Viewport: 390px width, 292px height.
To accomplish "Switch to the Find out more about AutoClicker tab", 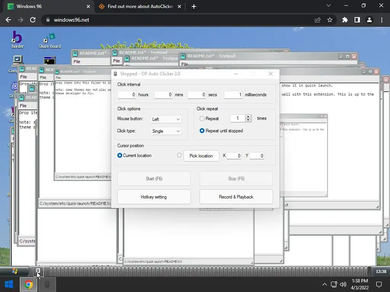I will (140, 6).
